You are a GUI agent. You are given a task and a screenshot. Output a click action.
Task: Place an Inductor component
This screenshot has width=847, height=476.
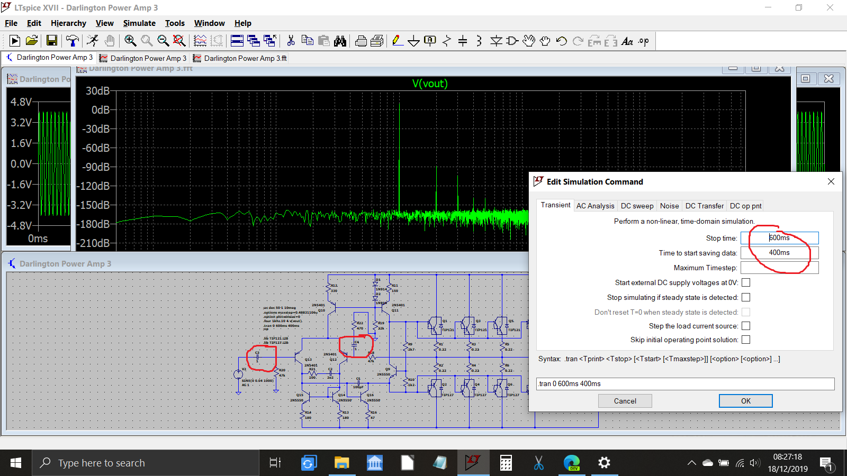coord(479,41)
